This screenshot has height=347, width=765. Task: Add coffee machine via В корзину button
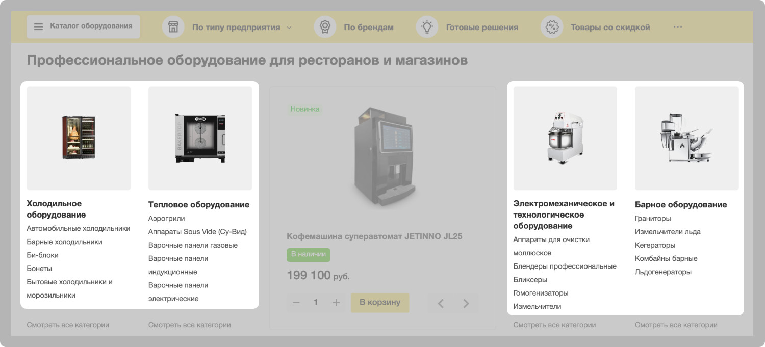tap(380, 303)
